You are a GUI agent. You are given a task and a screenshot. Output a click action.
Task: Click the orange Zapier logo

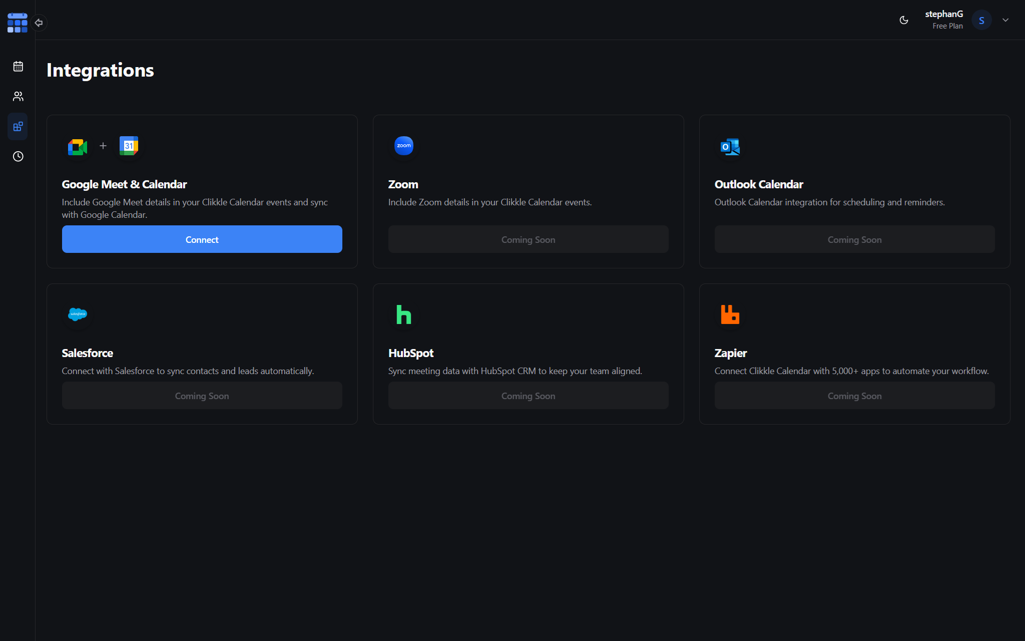pos(730,314)
